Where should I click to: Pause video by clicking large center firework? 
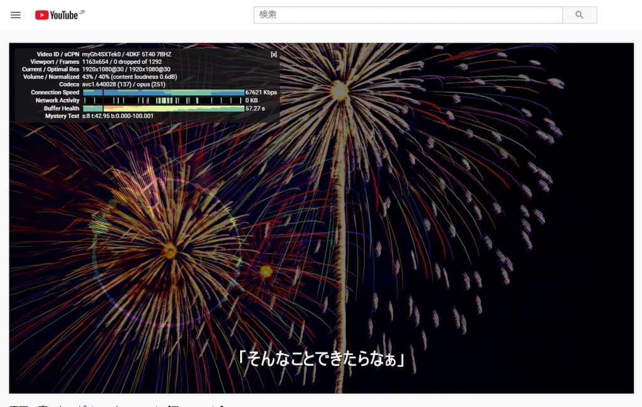(x=339, y=91)
